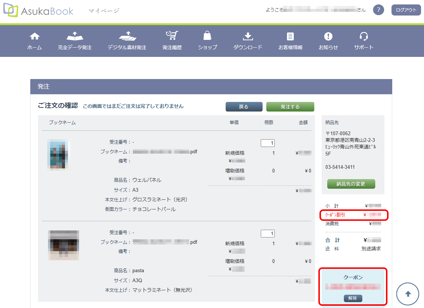The image size is (424, 308).
Task: Click the Home house icon
Action: coord(34,36)
